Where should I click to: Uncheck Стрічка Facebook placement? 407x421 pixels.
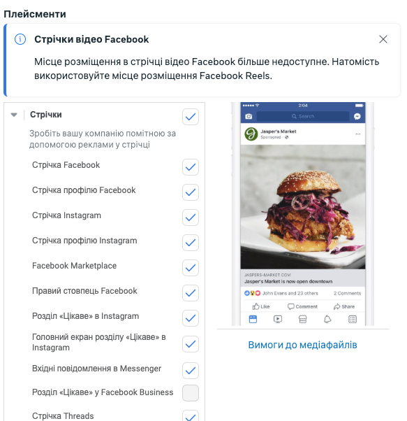coord(191,167)
